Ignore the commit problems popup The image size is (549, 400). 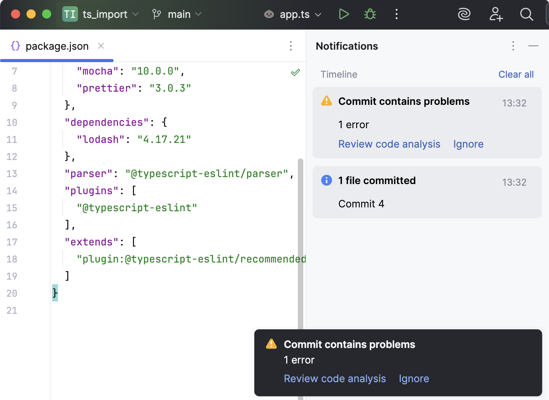414,378
